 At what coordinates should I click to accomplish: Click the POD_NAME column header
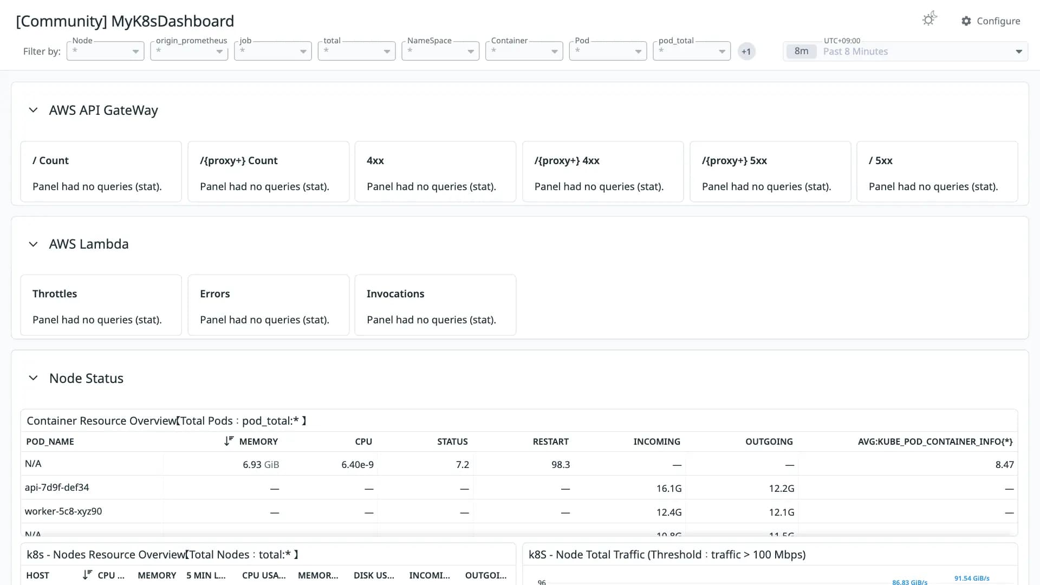click(x=50, y=441)
